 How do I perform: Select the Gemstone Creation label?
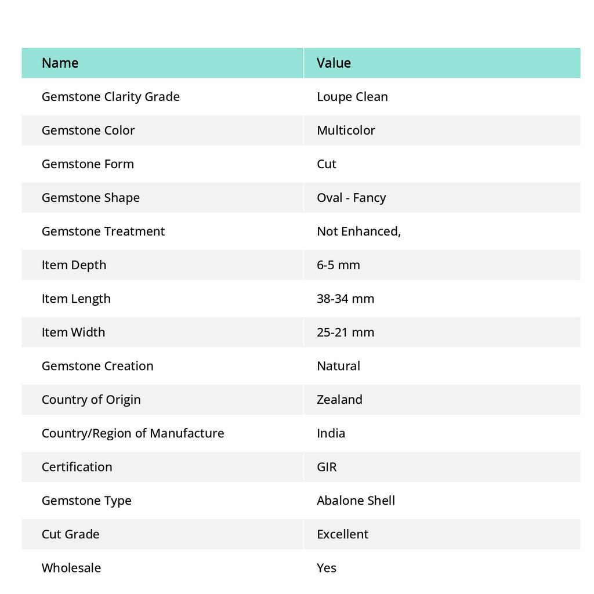[x=97, y=365]
